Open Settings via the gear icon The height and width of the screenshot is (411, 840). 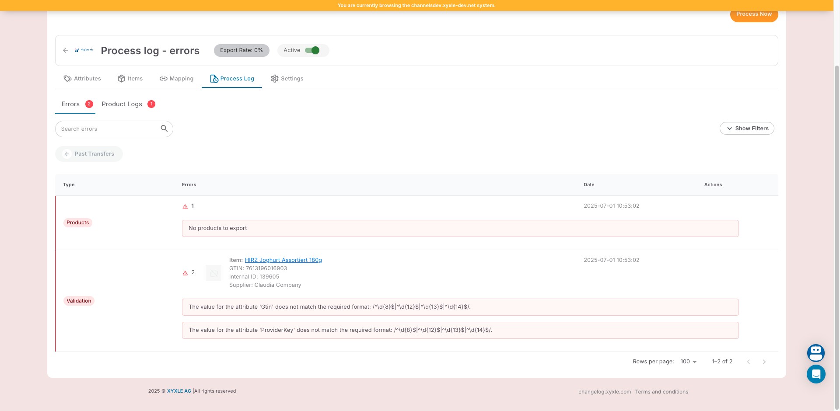point(275,79)
